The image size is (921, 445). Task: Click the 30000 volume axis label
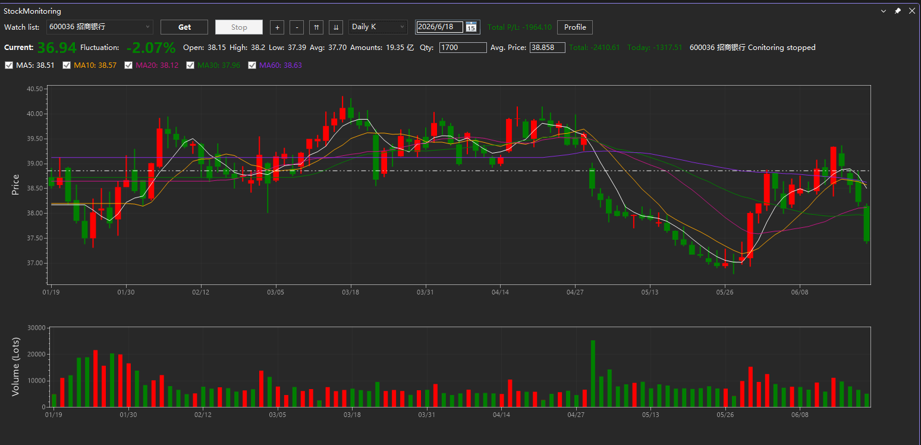click(x=36, y=328)
